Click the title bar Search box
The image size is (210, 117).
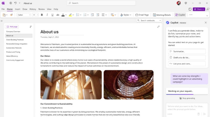pyautogui.click(x=101, y=3)
